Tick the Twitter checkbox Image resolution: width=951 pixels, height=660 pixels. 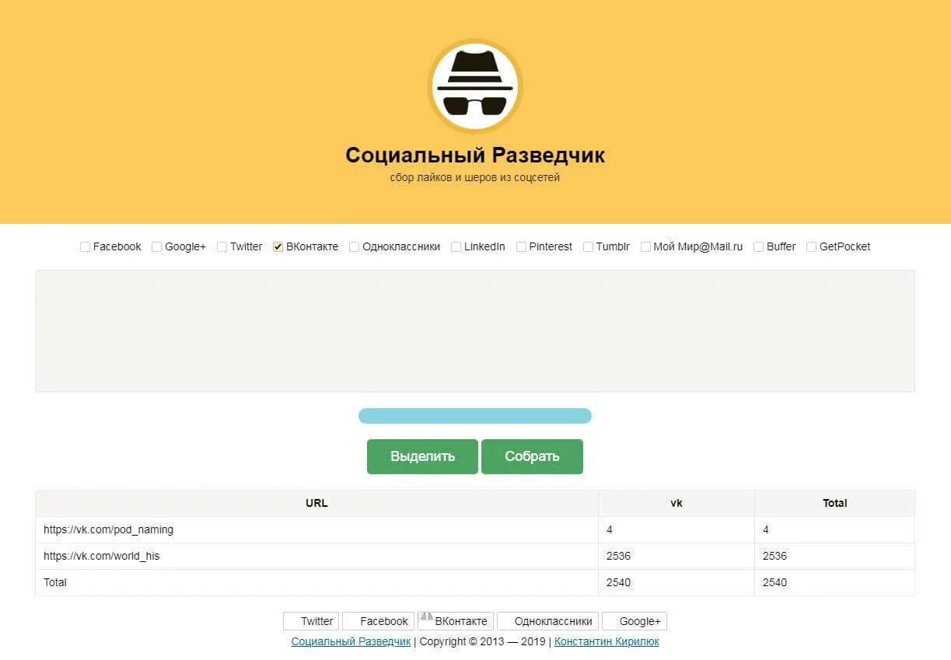(x=222, y=247)
